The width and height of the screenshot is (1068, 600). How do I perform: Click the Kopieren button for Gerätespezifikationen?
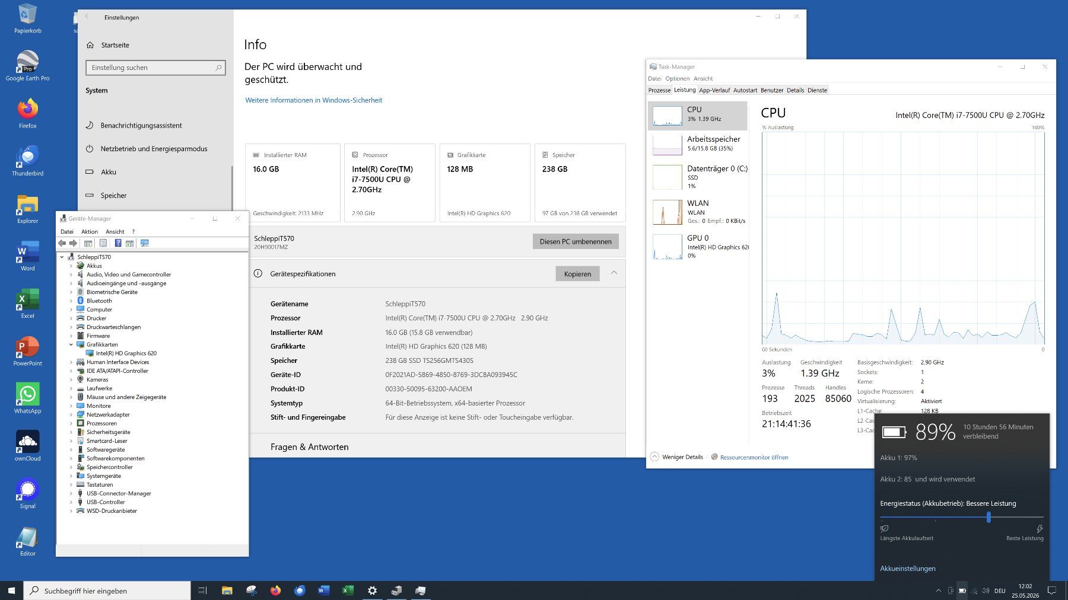click(x=577, y=274)
